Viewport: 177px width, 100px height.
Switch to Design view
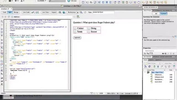(x=16, y=12)
